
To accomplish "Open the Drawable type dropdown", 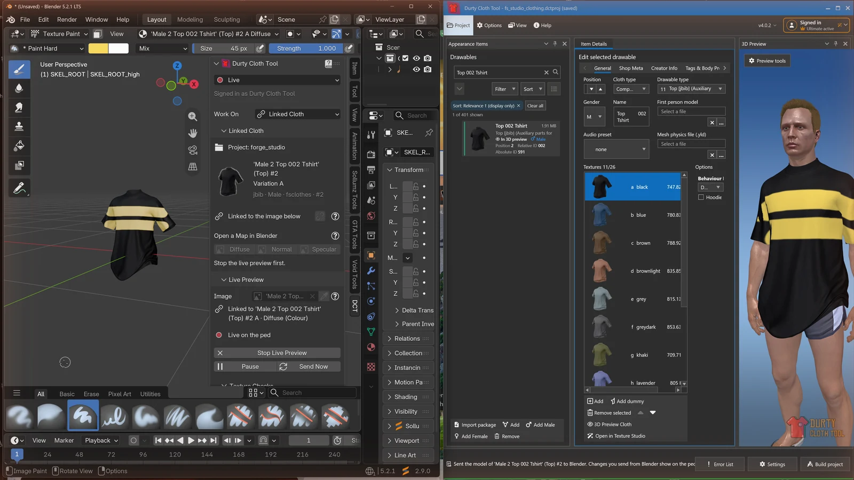I will 691,89.
